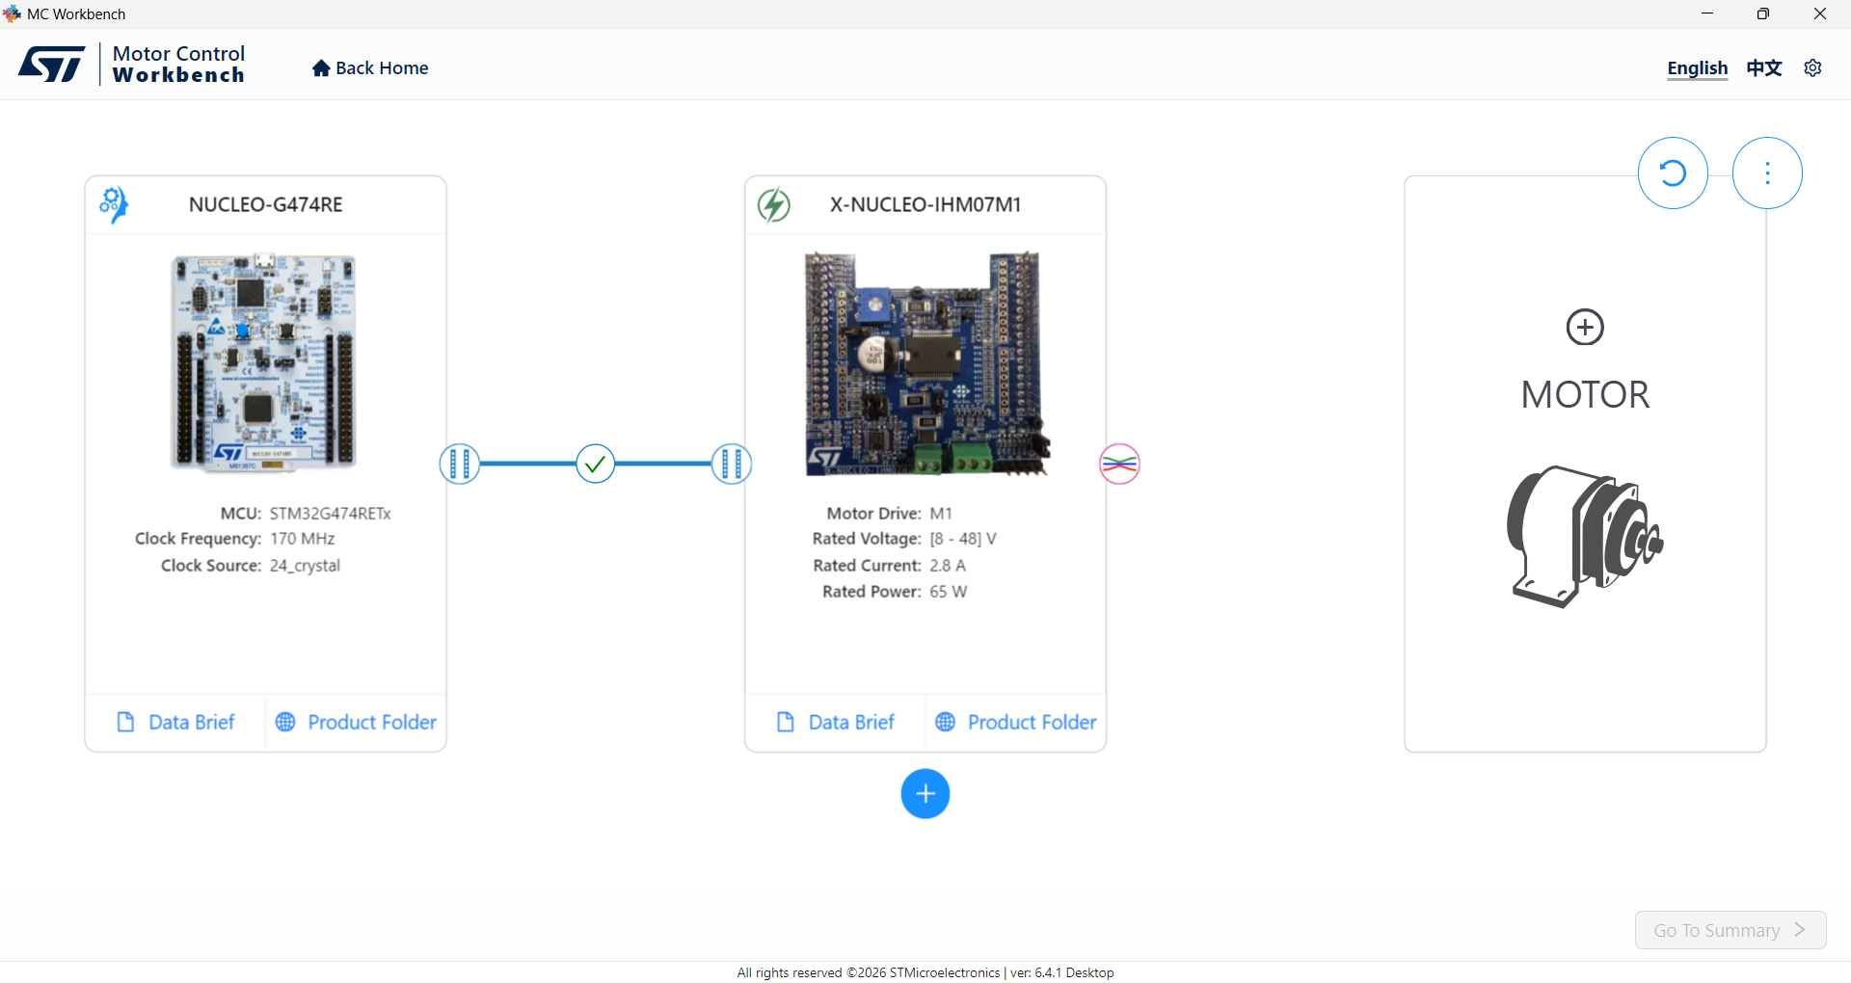This screenshot has height=983, width=1851.
Task: Open Data Brief for NUCLEO-G474RE
Action: [x=175, y=723]
